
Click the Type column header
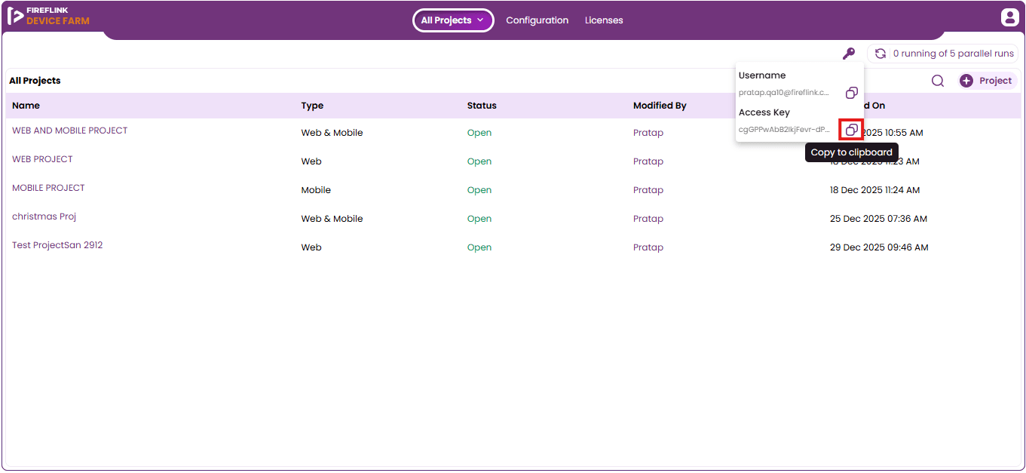[312, 106]
